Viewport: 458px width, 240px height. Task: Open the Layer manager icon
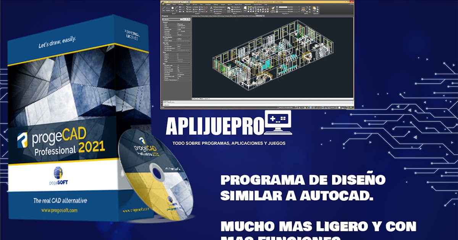coord(245,9)
